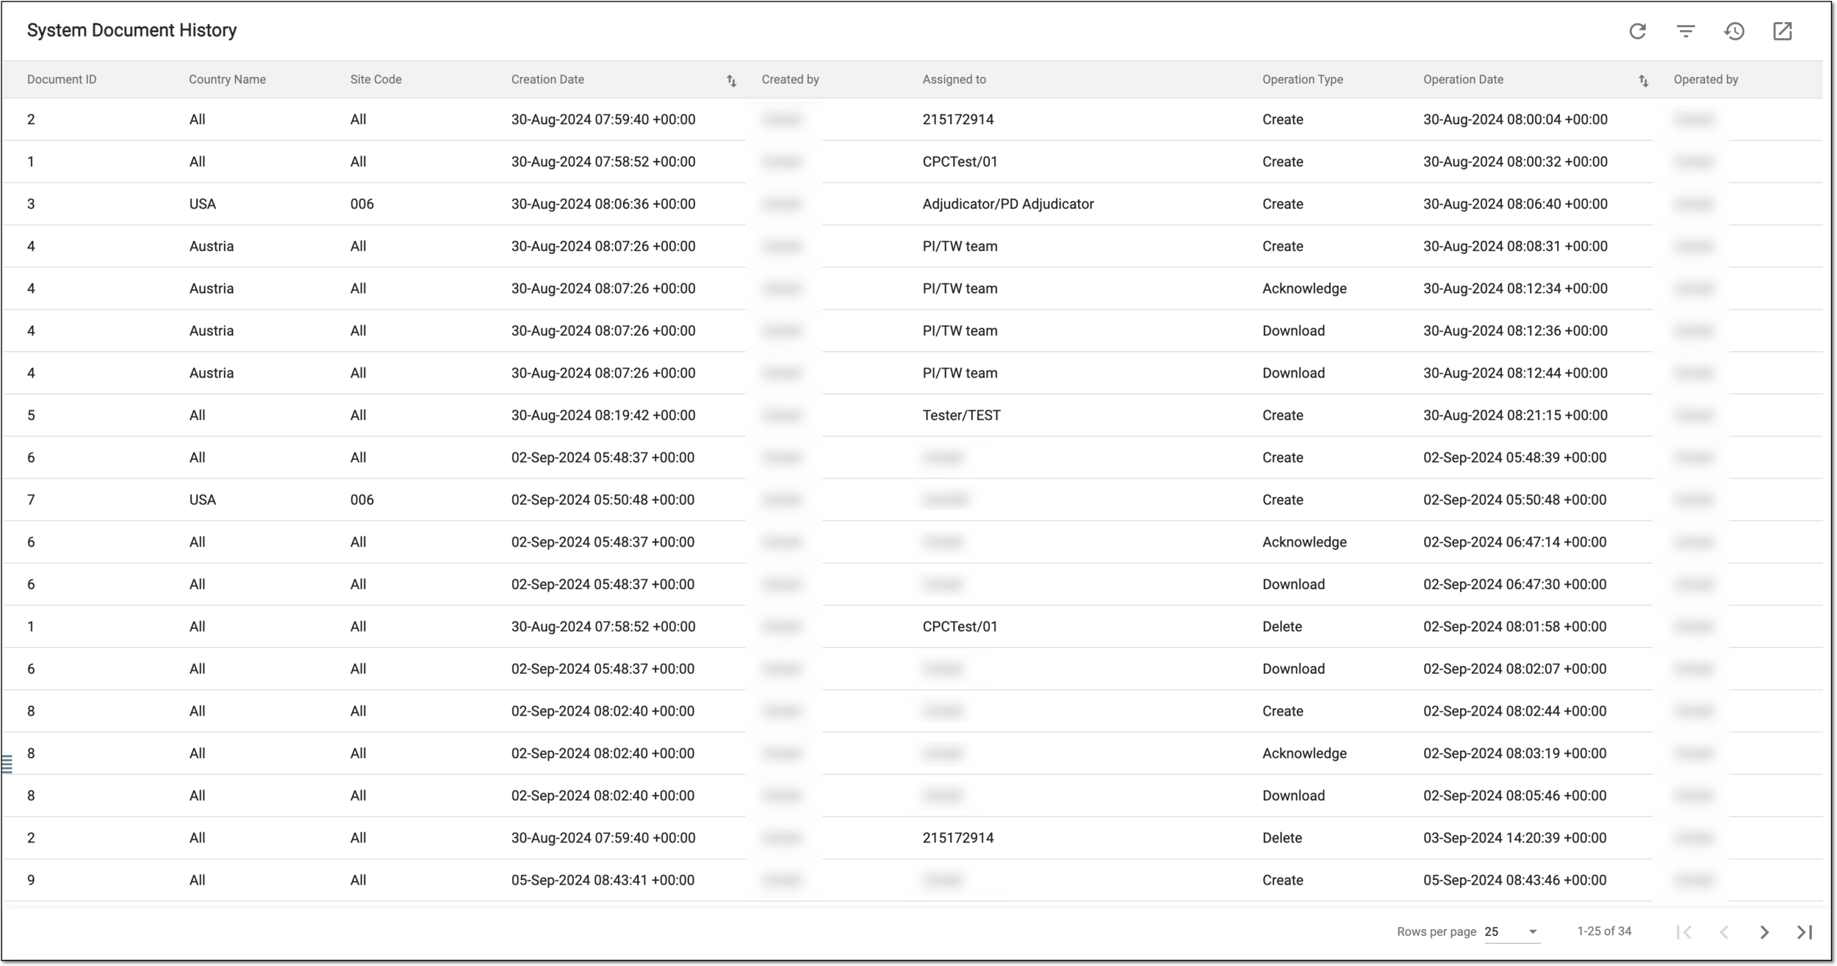Open Rows per page dropdown showing 25

click(x=1511, y=931)
